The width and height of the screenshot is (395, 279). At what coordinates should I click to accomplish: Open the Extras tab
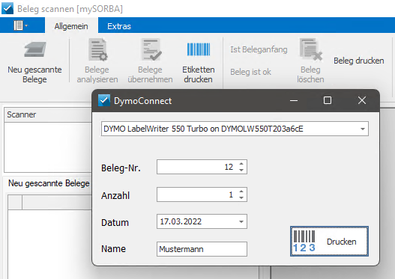[119, 26]
